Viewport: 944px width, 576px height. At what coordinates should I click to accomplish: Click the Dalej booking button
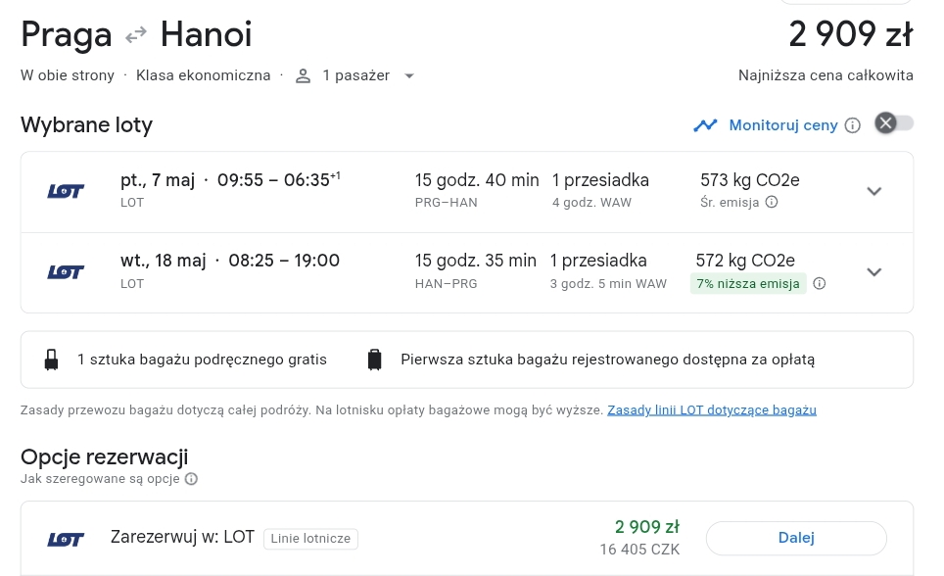click(x=796, y=538)
